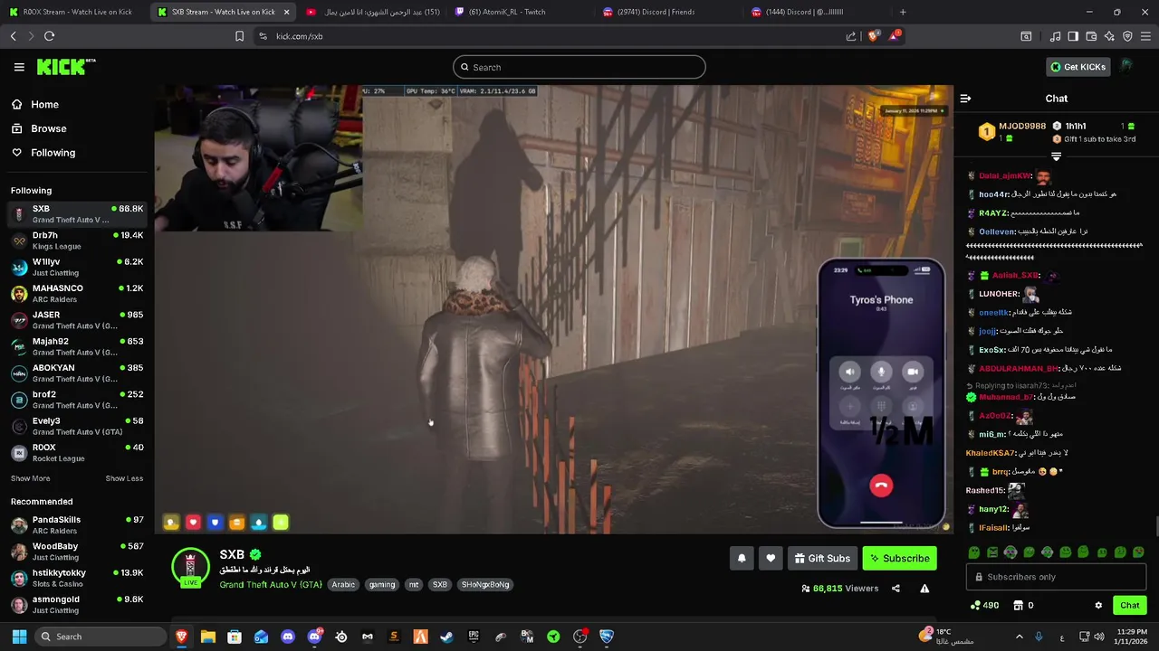Open W1llyv channel in Following list
The height and width of the screenshot is (651, 1159).
point(77,267)
